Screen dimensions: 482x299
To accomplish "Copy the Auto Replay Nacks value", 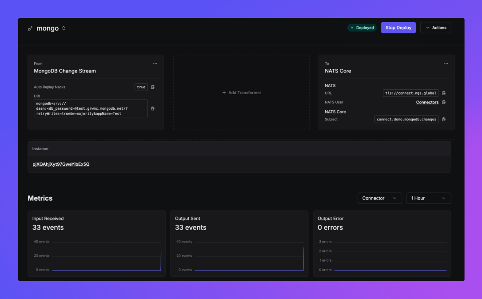I will coord(153,87).
